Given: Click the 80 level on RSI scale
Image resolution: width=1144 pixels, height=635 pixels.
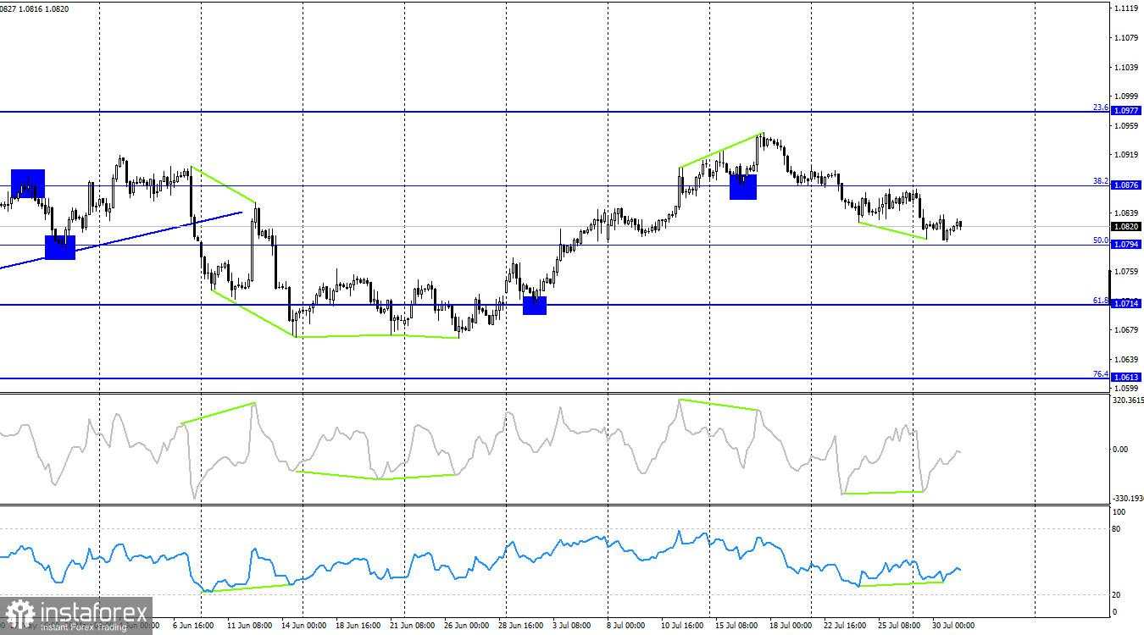Looking at the screenshot, I should coord(1118,529).
